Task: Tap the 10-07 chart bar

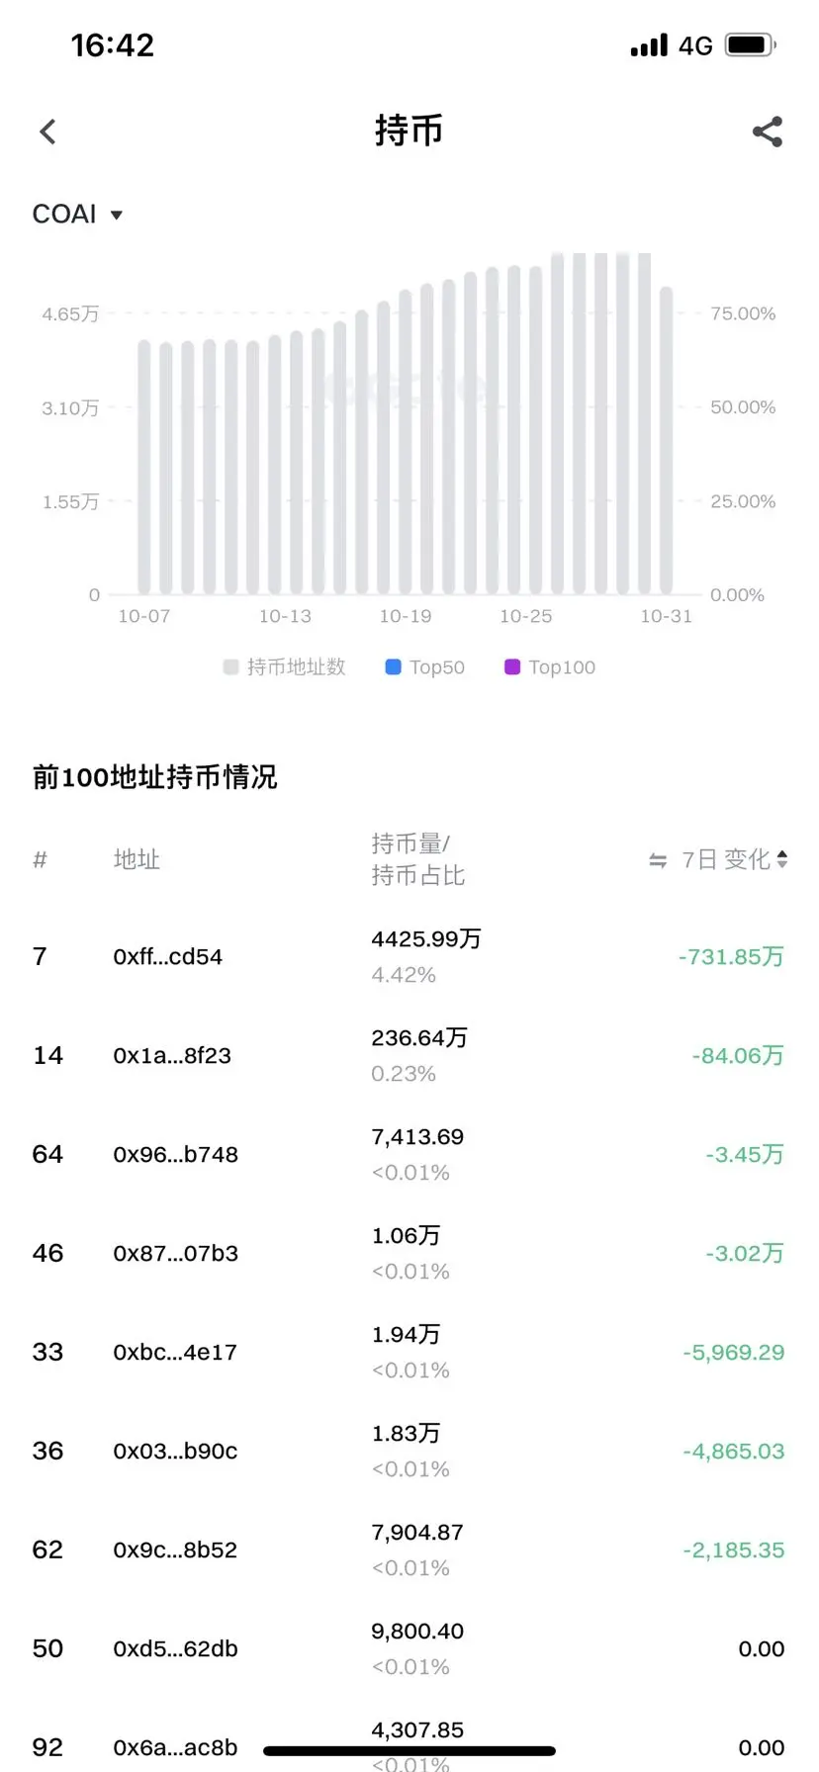Action: tap(144, 467)
